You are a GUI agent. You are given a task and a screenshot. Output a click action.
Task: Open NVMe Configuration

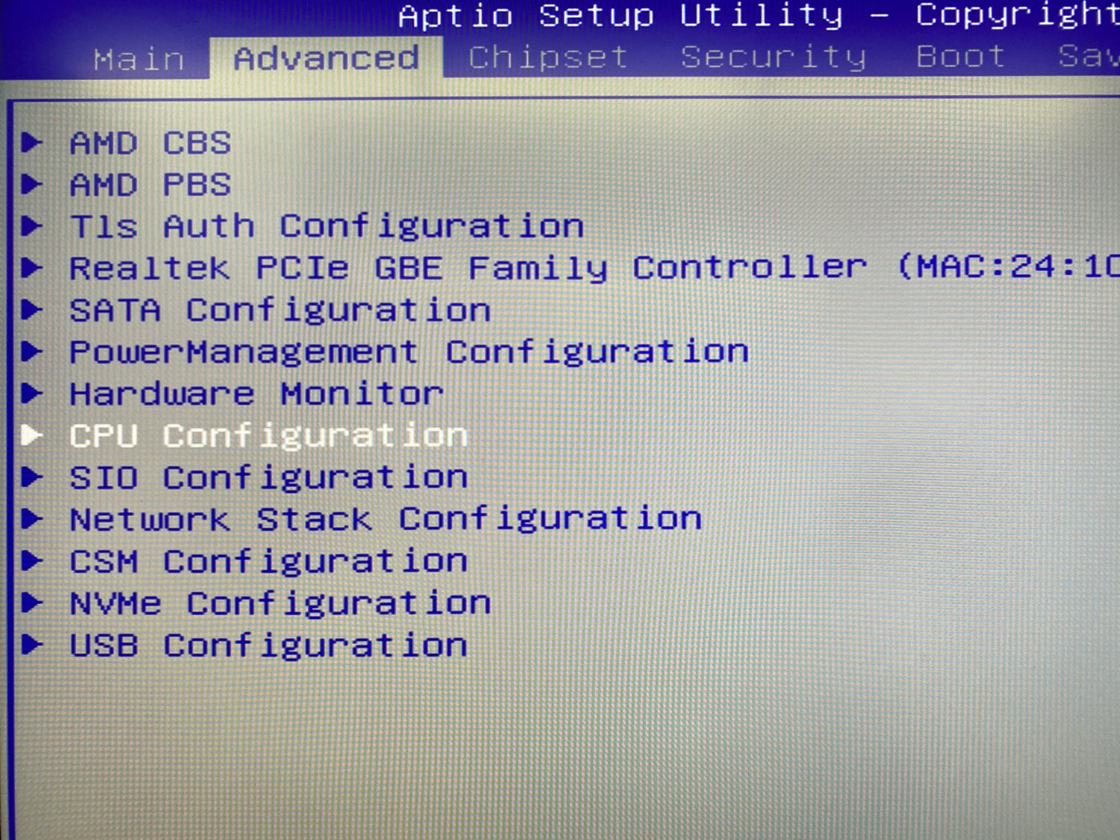[x=278, y=602]
